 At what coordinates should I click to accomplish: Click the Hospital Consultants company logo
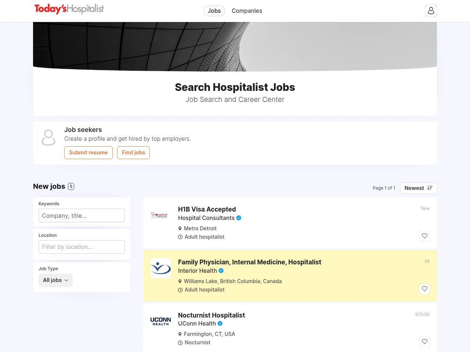(159, 215)
